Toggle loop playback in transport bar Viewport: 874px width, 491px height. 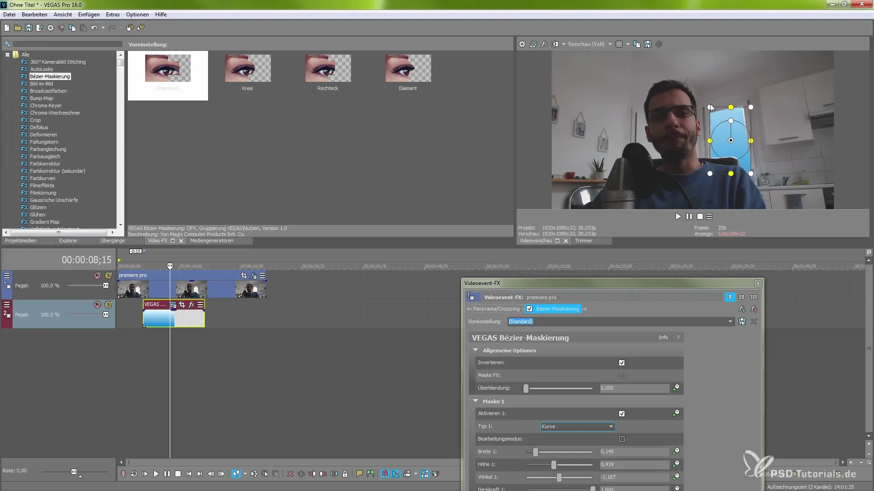coord(134,474)
